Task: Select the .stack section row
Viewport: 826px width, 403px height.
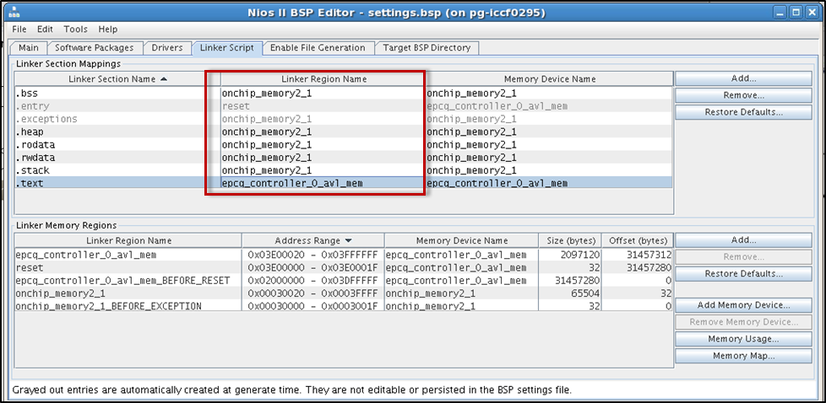Action: [344, 170]
